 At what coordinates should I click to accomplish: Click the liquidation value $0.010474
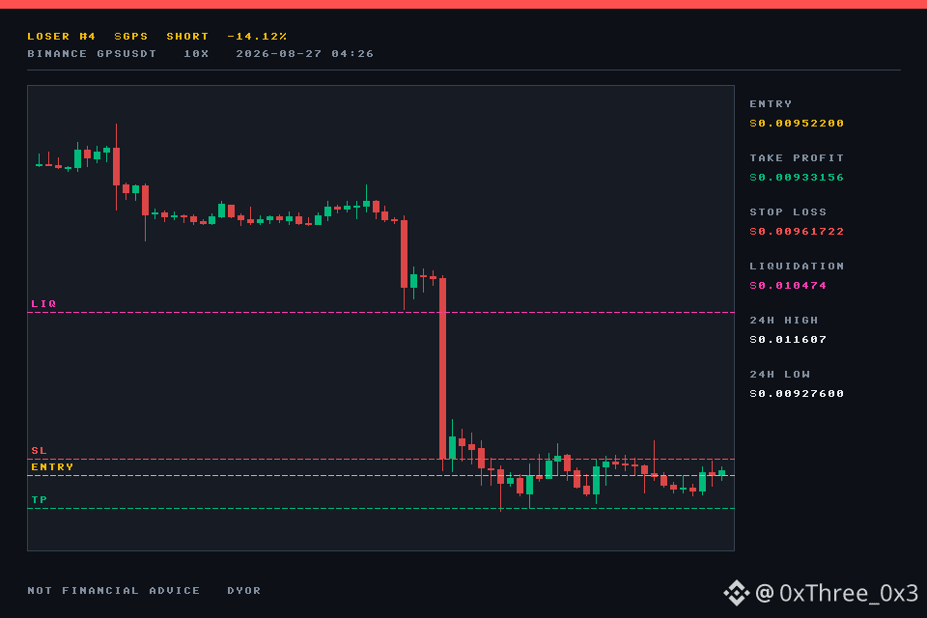788,285
